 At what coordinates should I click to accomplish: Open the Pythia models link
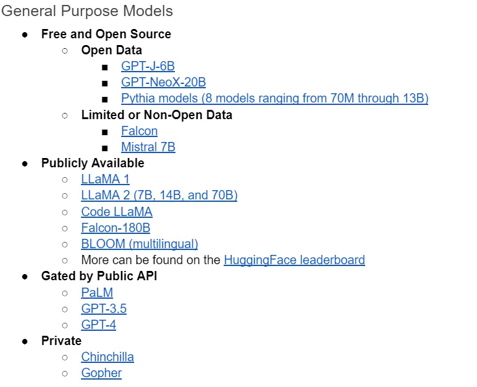pos(275,99)
